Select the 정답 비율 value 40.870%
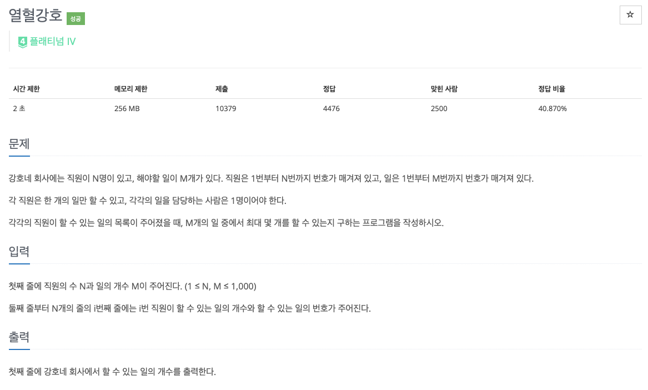 (552, 108)
